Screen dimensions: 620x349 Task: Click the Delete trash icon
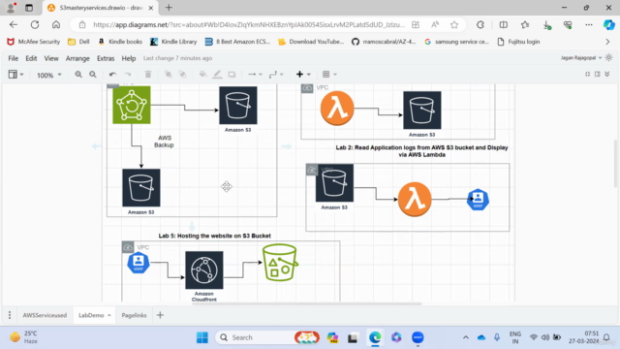tap(148, 75)
